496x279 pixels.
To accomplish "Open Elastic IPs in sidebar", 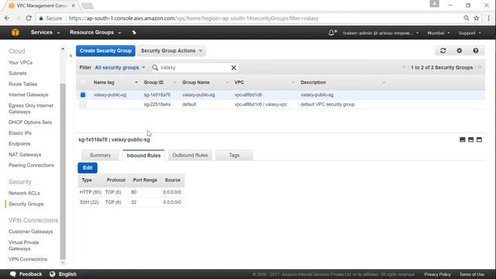I will (20, 133).
